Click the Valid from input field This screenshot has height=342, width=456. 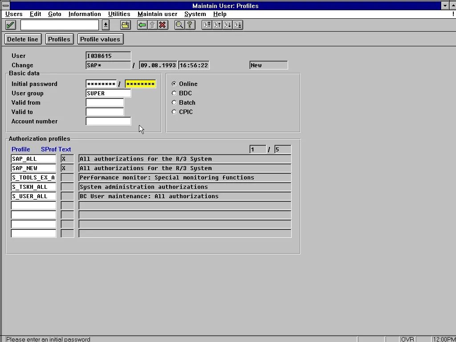pyautogui.click(x=105, y=103)
